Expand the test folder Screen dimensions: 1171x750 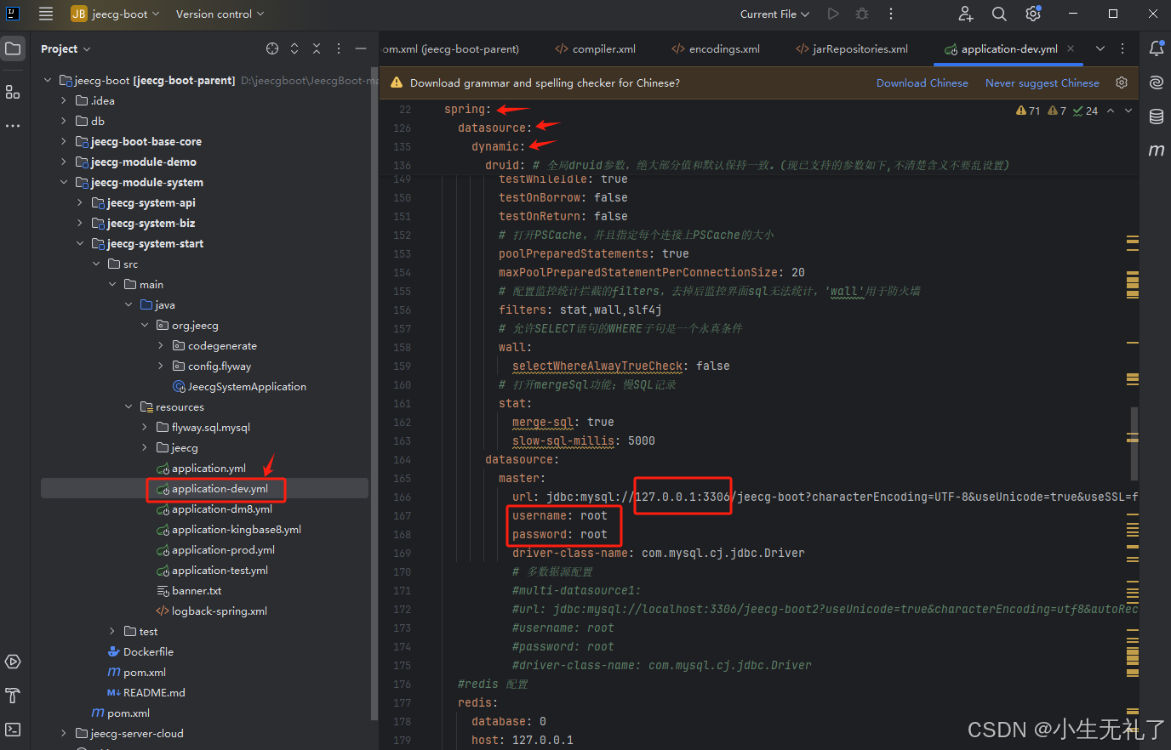[x=112, y=631]
